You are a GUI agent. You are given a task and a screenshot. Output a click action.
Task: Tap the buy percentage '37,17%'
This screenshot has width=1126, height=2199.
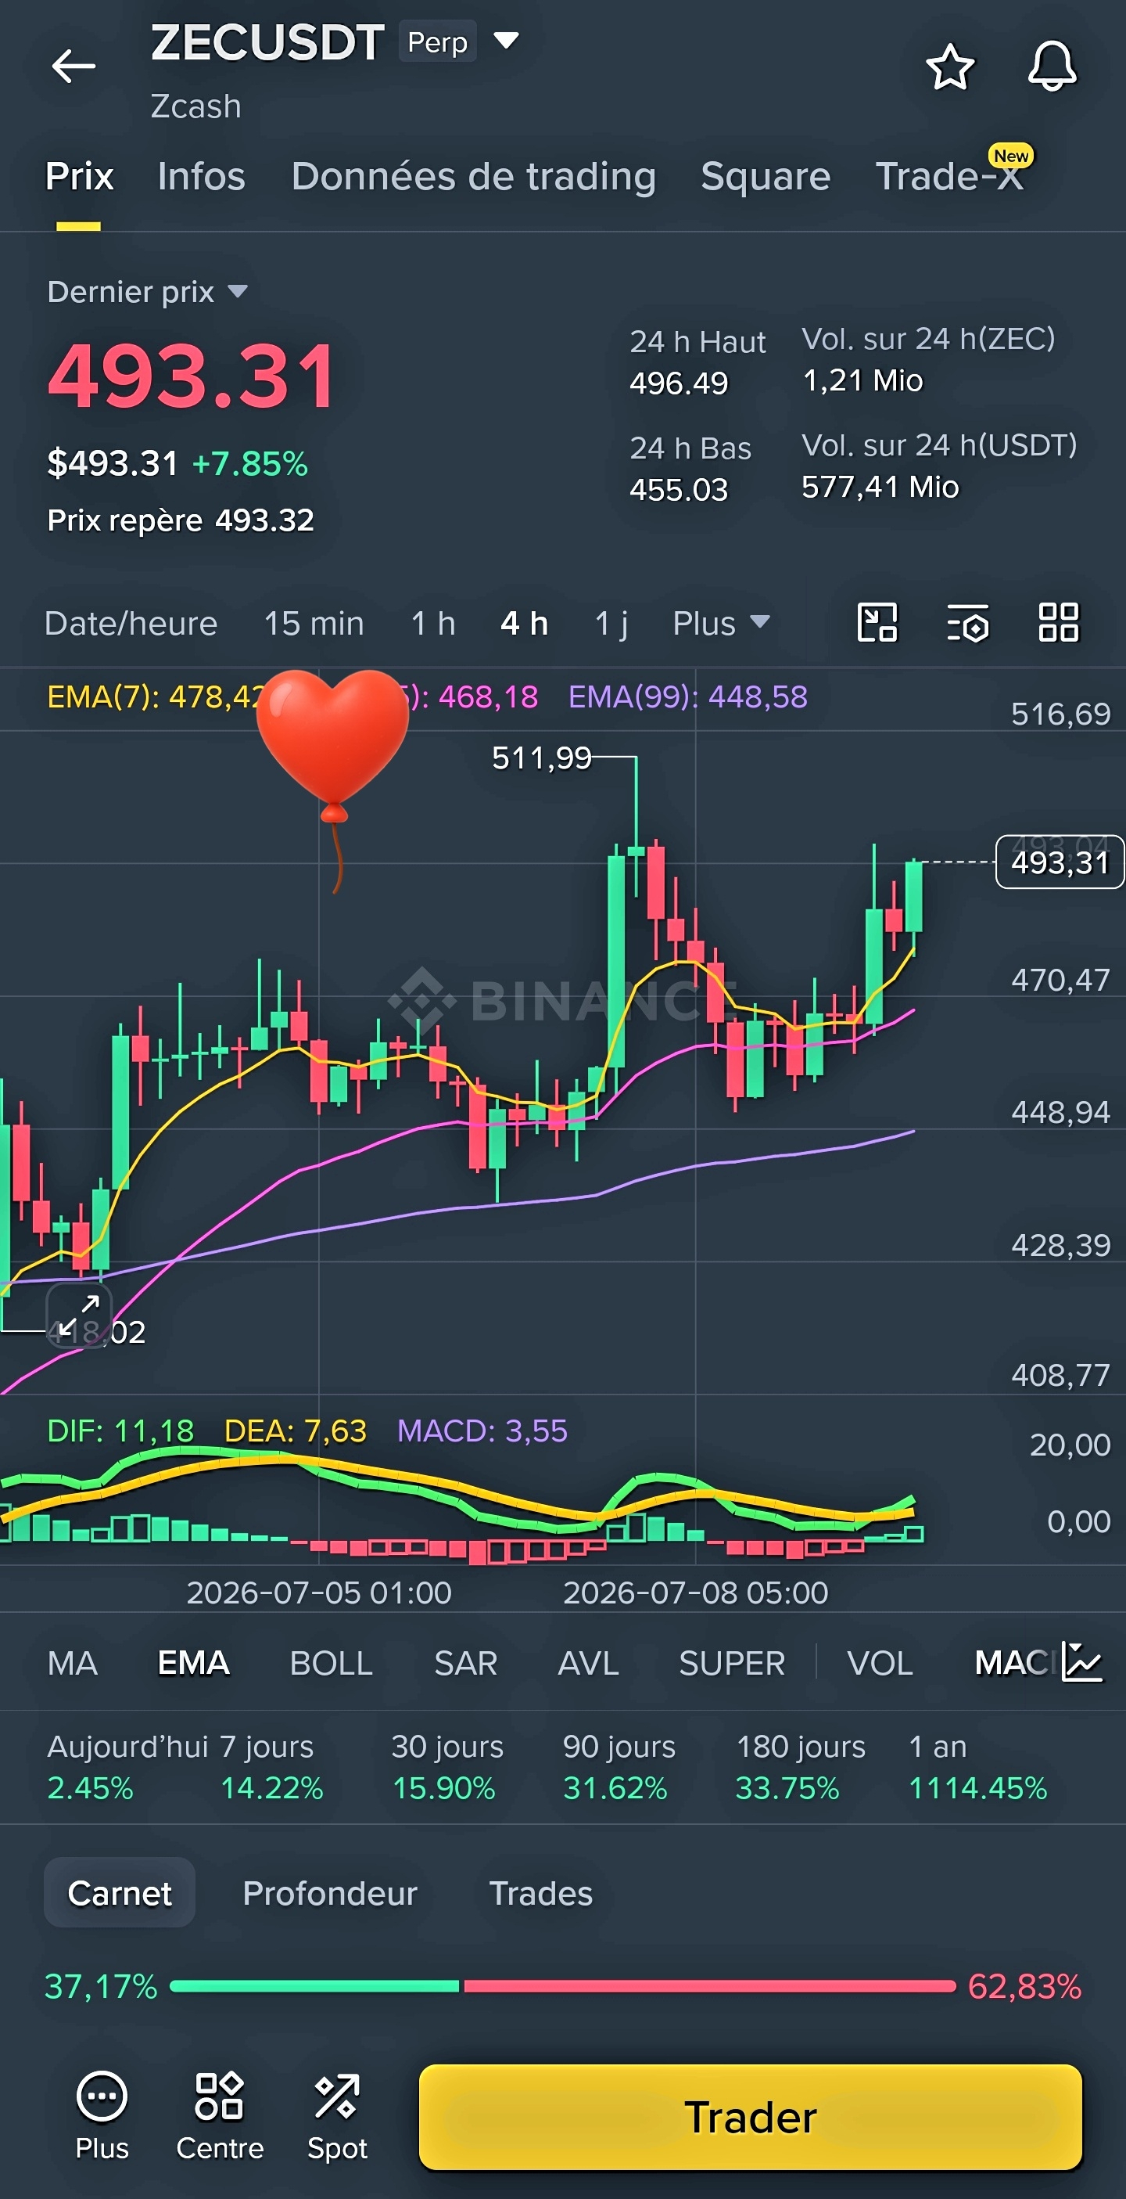(x=101, y=1986)
